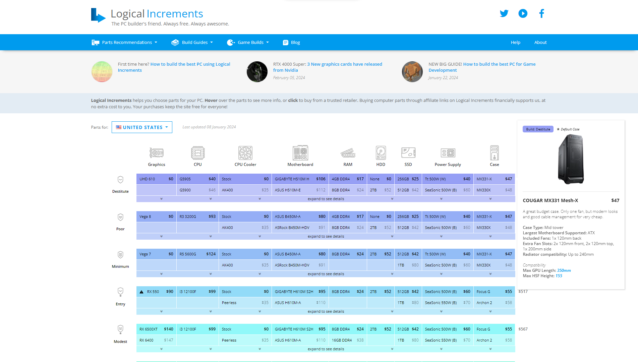This screenshot has width=638, height=362.
Task: Click the Destitute tier badge icon
Action: coord(120,180)
